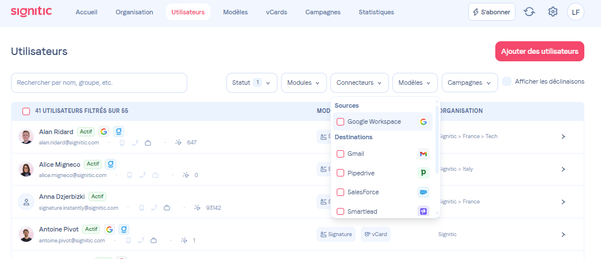
Task: Click Alan Ridard's avatar photo
Action: pos(26,136)
